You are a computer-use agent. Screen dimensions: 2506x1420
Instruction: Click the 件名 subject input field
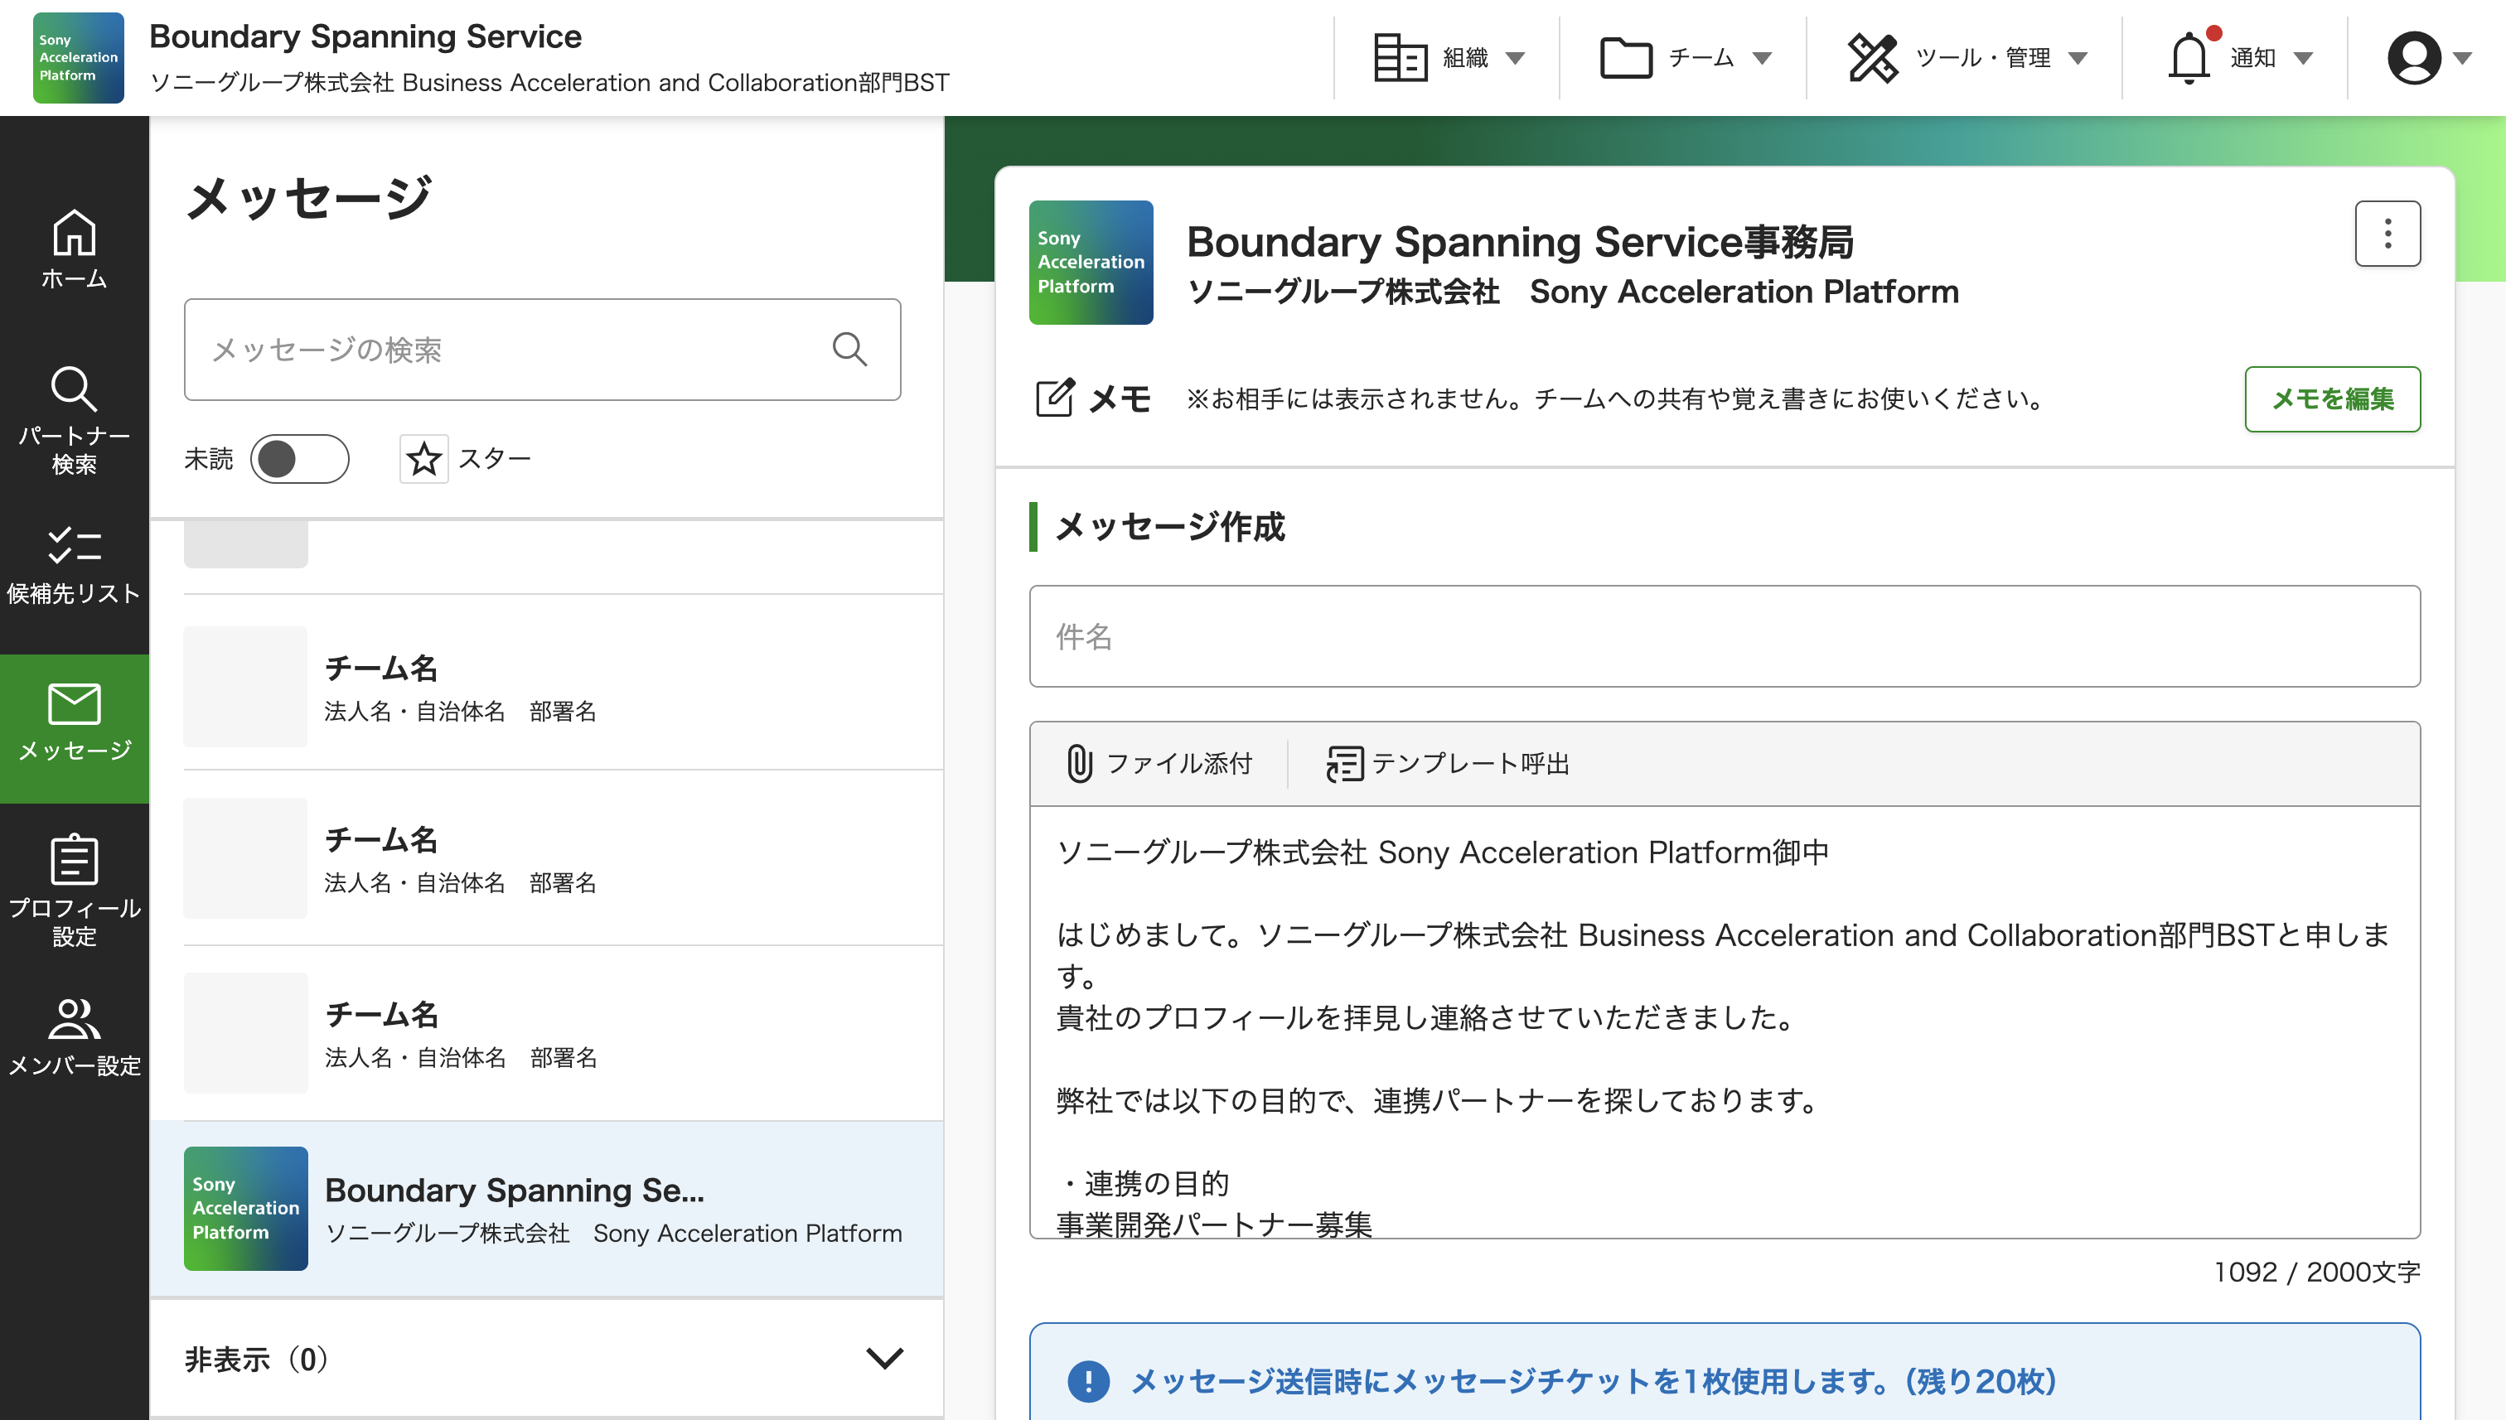click(1725, 636)
